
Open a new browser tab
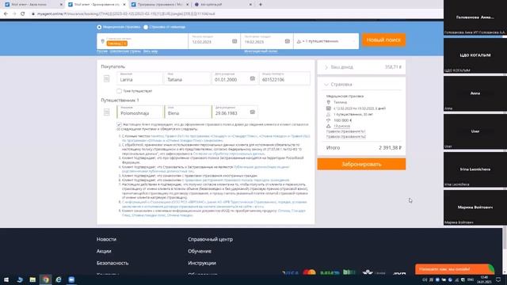click(x=261, y=5)
